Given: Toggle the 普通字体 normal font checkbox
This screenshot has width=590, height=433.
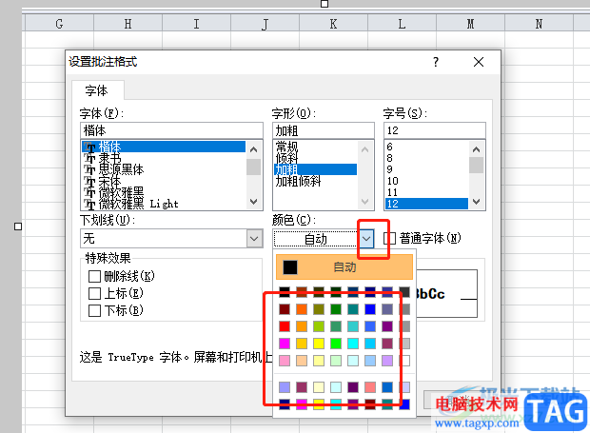Looking at the screenshot, I should click(389, 238).
